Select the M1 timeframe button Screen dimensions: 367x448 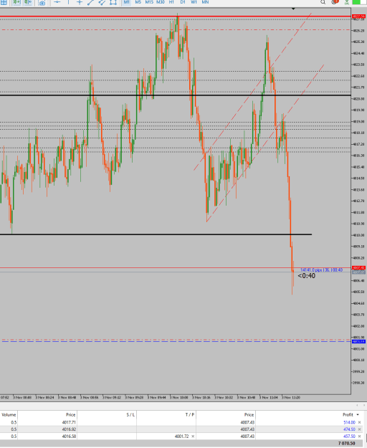tap(127, 2)
